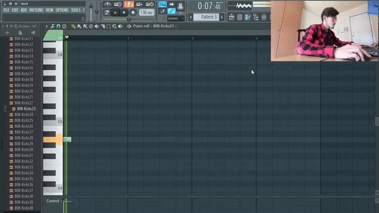Click the browser up-arrow collapse icon
The width and height of the screenshot is (379, 213).
(7, 26)
